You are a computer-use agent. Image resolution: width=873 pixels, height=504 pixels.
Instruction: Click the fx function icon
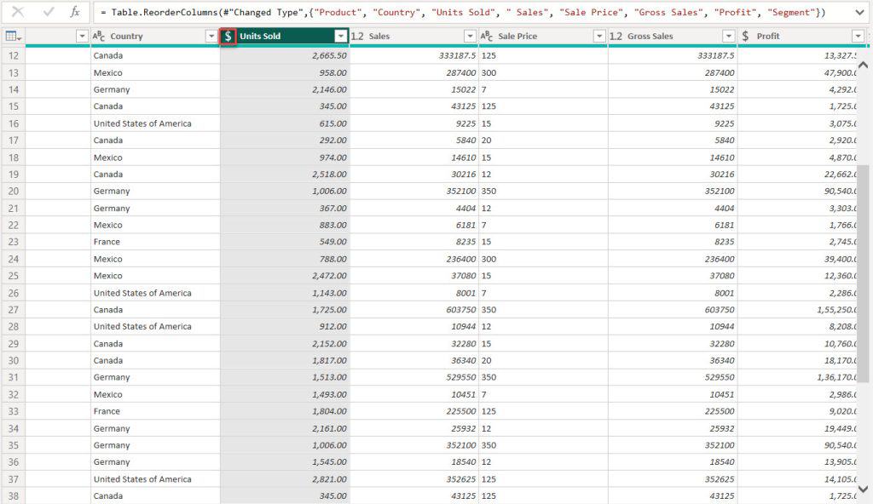pos(75,12)
